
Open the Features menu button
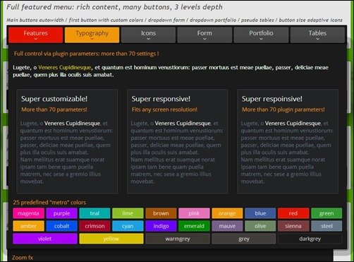pyautogui.click(x=35, y=35)
